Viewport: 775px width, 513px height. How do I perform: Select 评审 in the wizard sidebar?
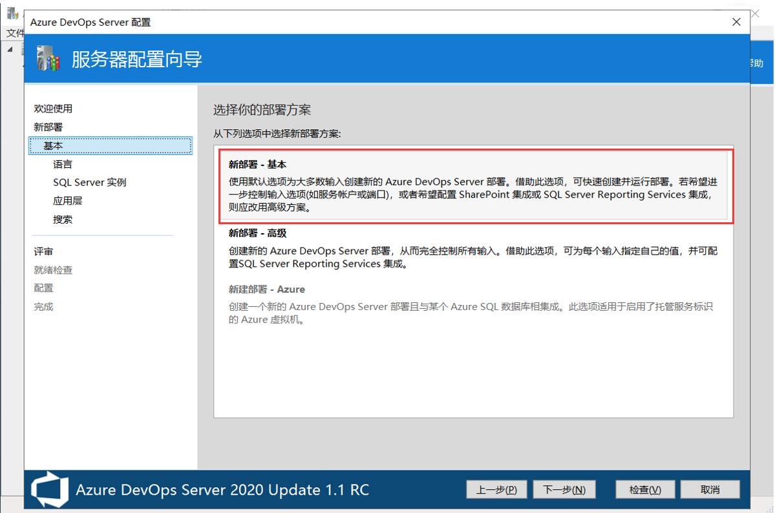pos(43,251)
